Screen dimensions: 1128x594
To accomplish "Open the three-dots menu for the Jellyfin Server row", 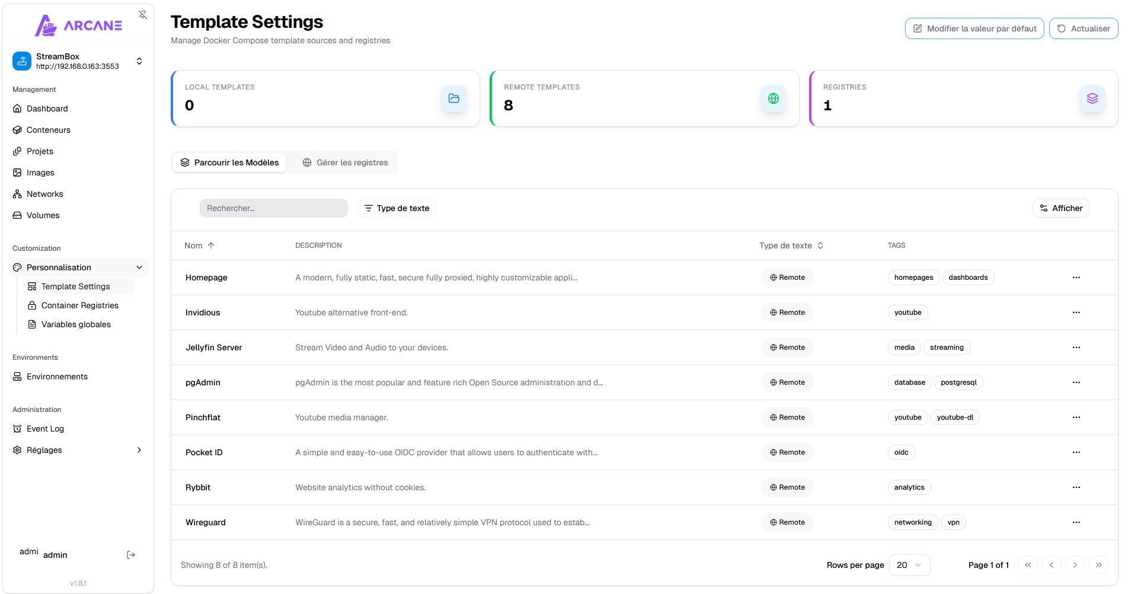I will [1076, 347].
